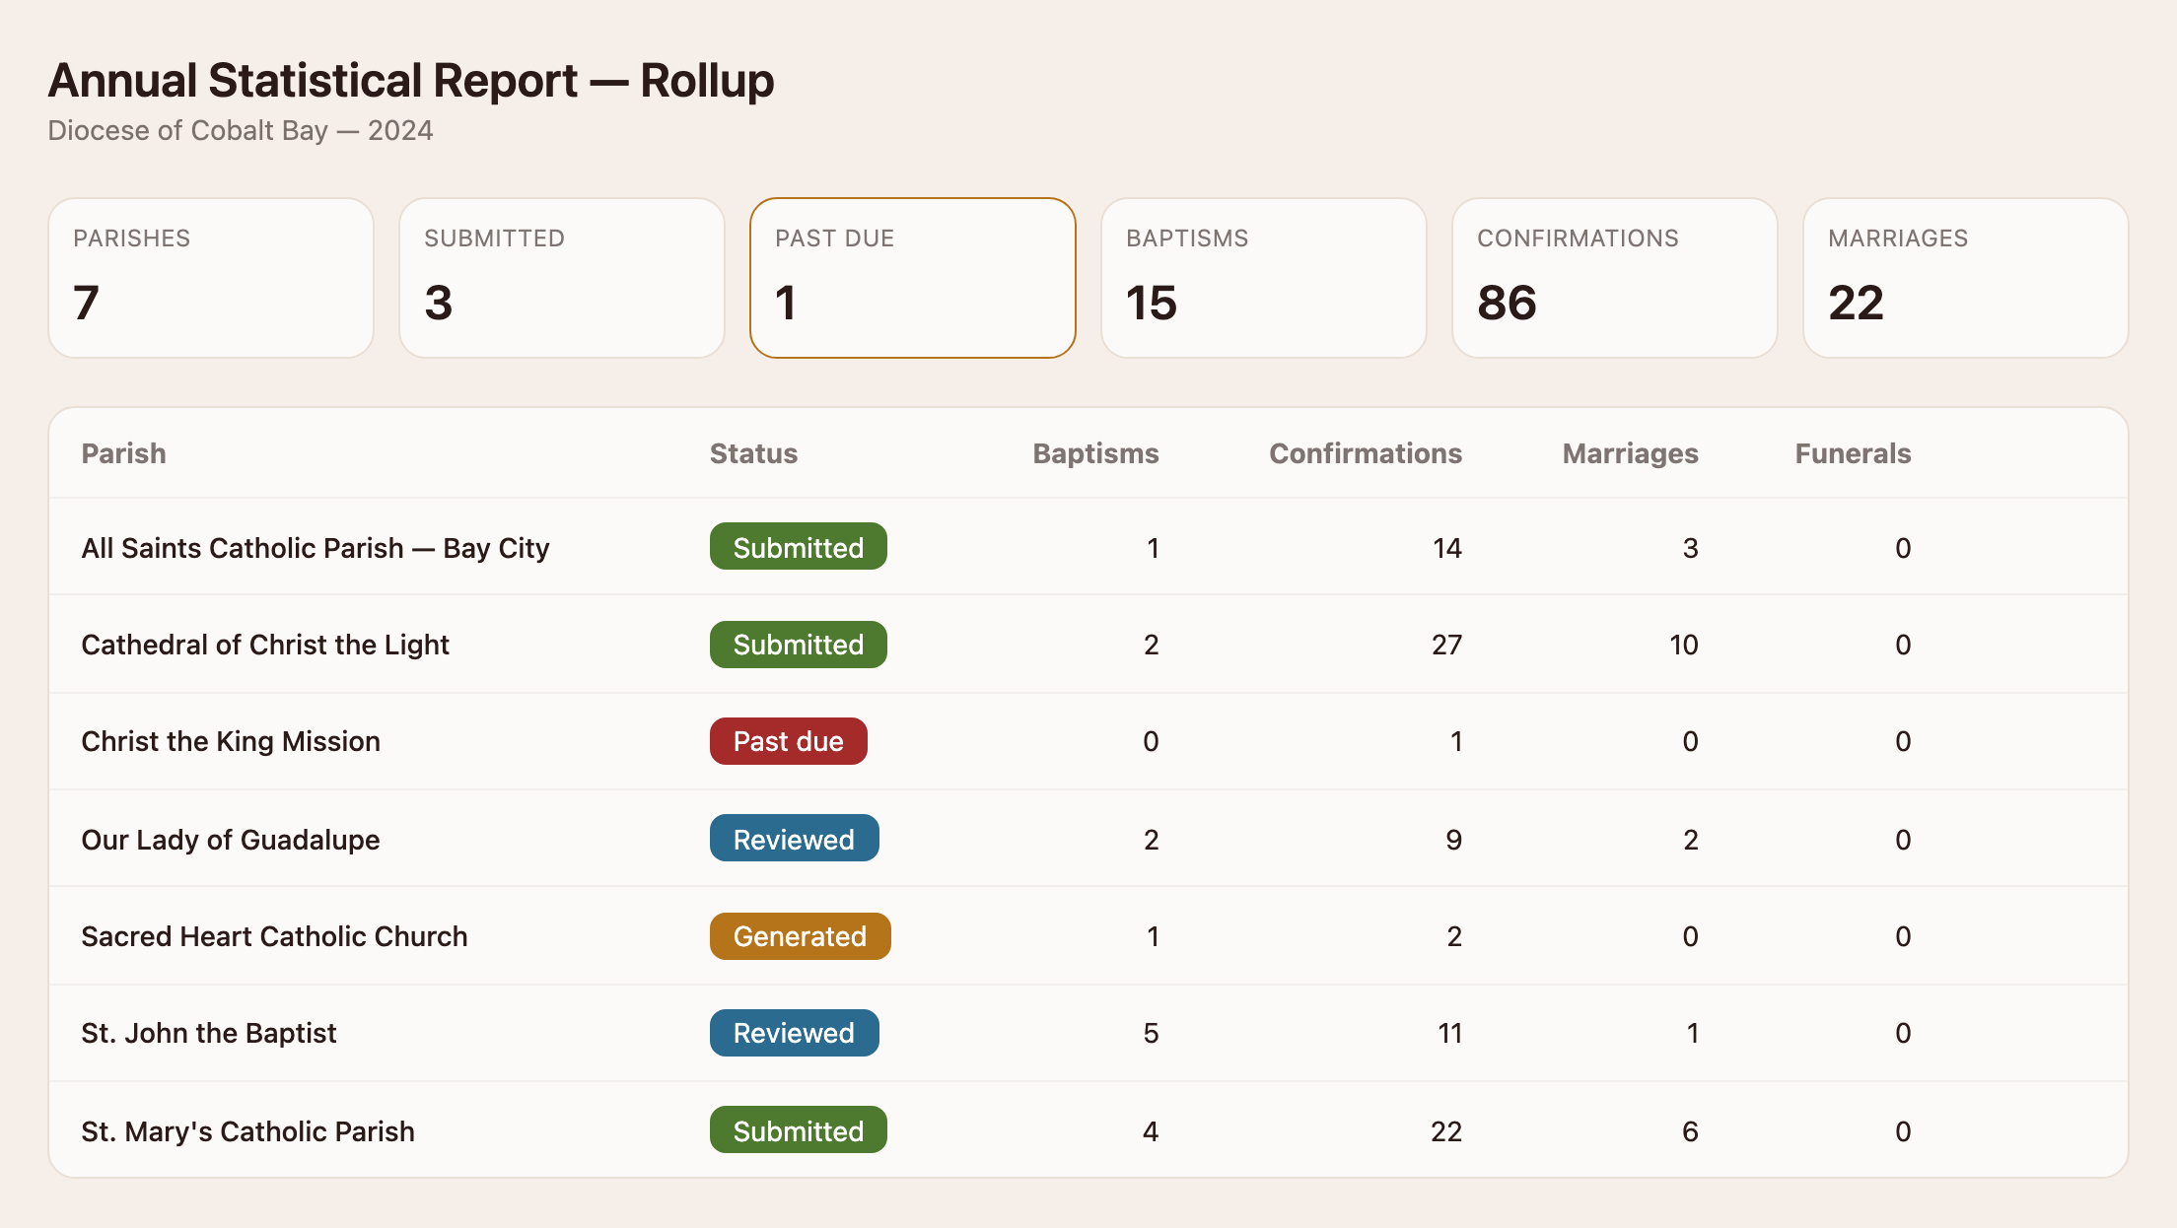This screenshot has height=1228, width=2177.
Task: Click Reviewed badge for Our Lady of Guadalupe
Action: [795, 839]
